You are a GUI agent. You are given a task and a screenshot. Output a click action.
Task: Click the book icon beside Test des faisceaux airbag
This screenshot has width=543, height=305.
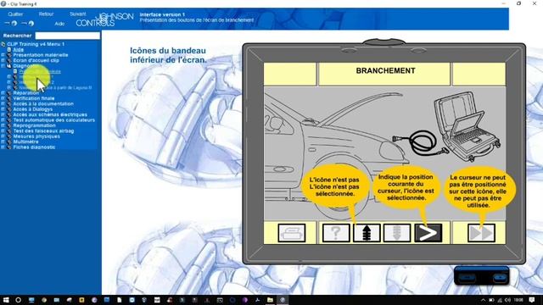click(9, 131)
